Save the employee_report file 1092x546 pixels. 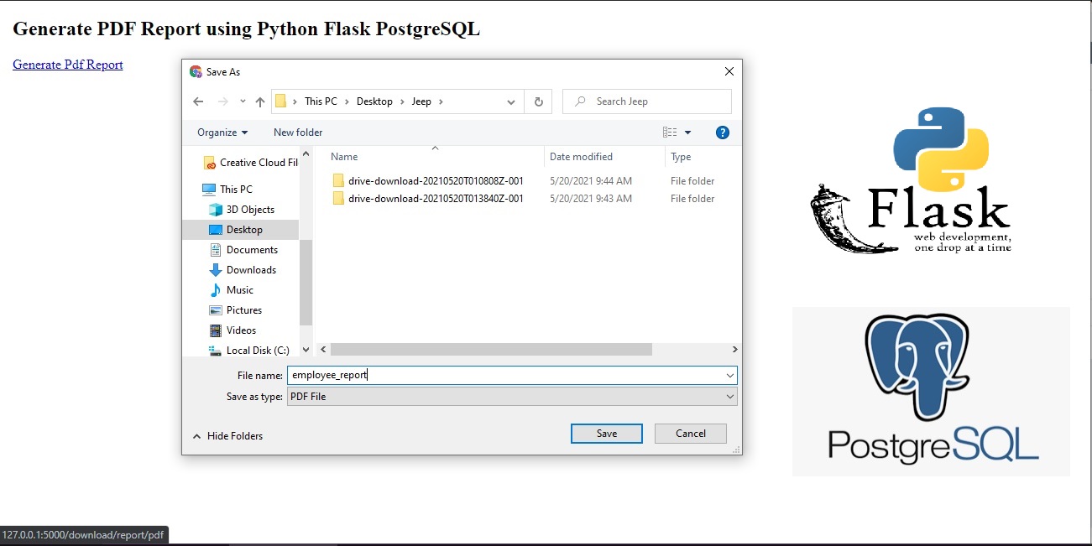coord(606,433)
